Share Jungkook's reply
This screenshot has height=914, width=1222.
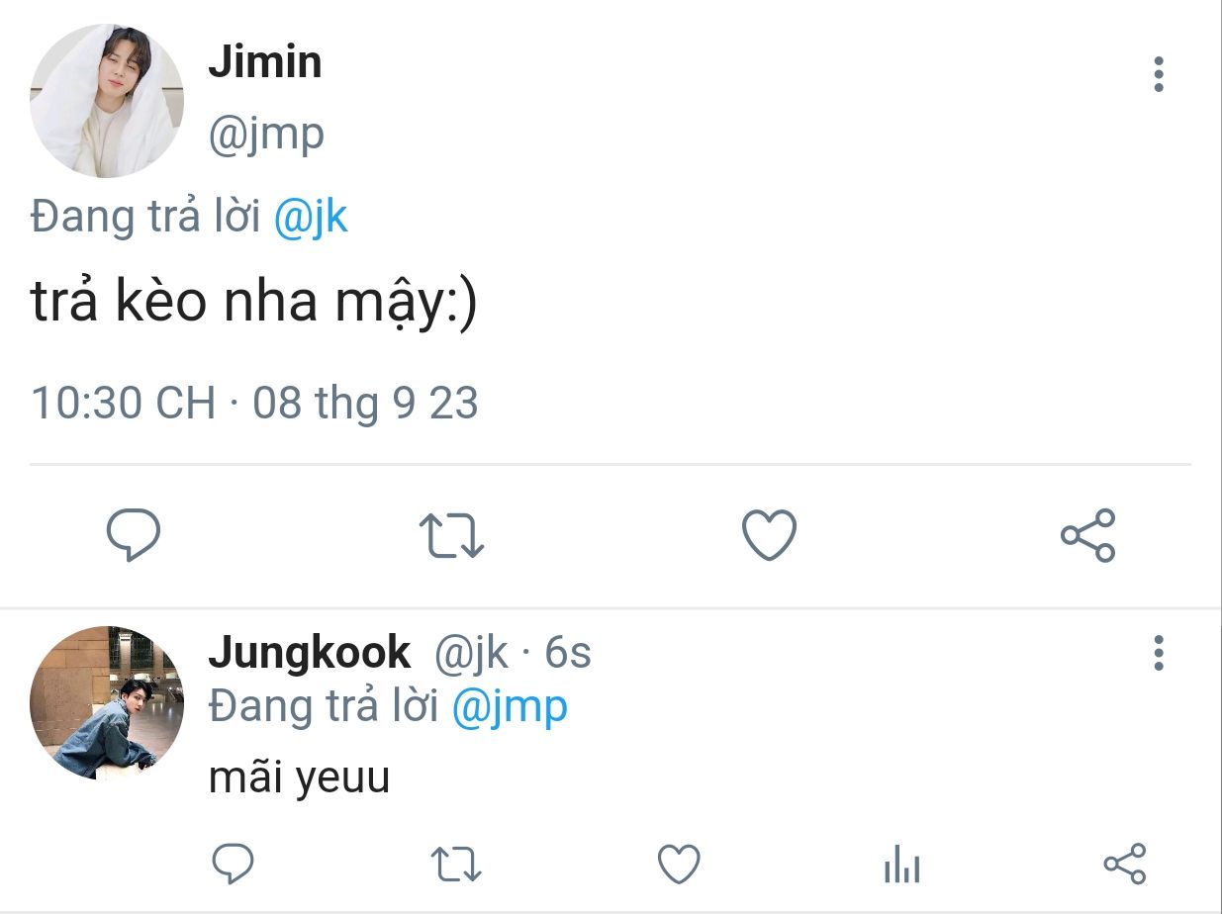[1124, 864]
